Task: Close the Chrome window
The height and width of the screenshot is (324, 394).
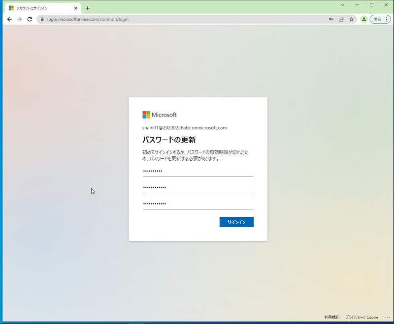Action: coord(386,5)
